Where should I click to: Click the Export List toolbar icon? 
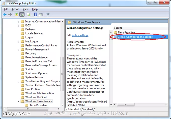tap(29, 15)
